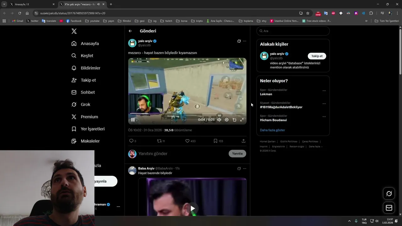Open more options for the Hicham Boudaoui trend
The width and height of the screenshot is (402, 226).
click(x=324, y=116)
